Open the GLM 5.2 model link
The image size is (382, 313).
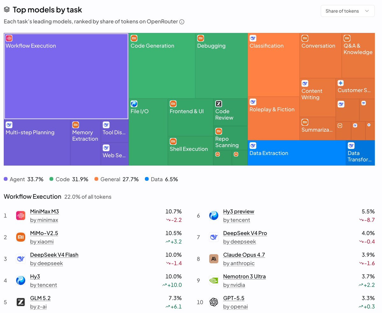click(x=40, y=298)
